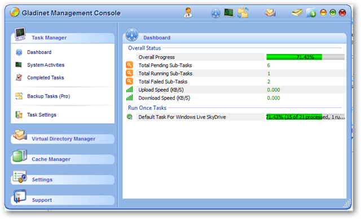Expand the Cache Manager section
The image size is (361, 219).
pos(63,159)
